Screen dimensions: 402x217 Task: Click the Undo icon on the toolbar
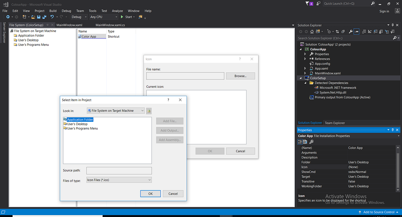pyautogui.click(x=52, y=17)
